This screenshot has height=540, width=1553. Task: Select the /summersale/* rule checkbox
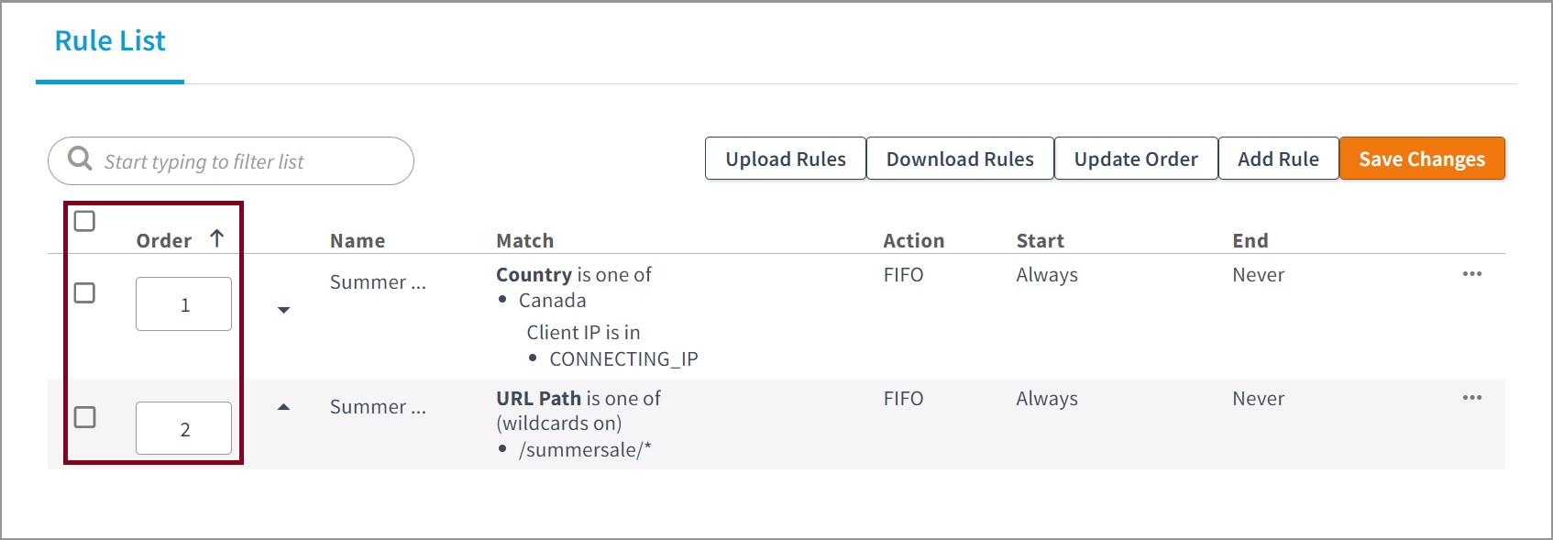tap(84, 417)
